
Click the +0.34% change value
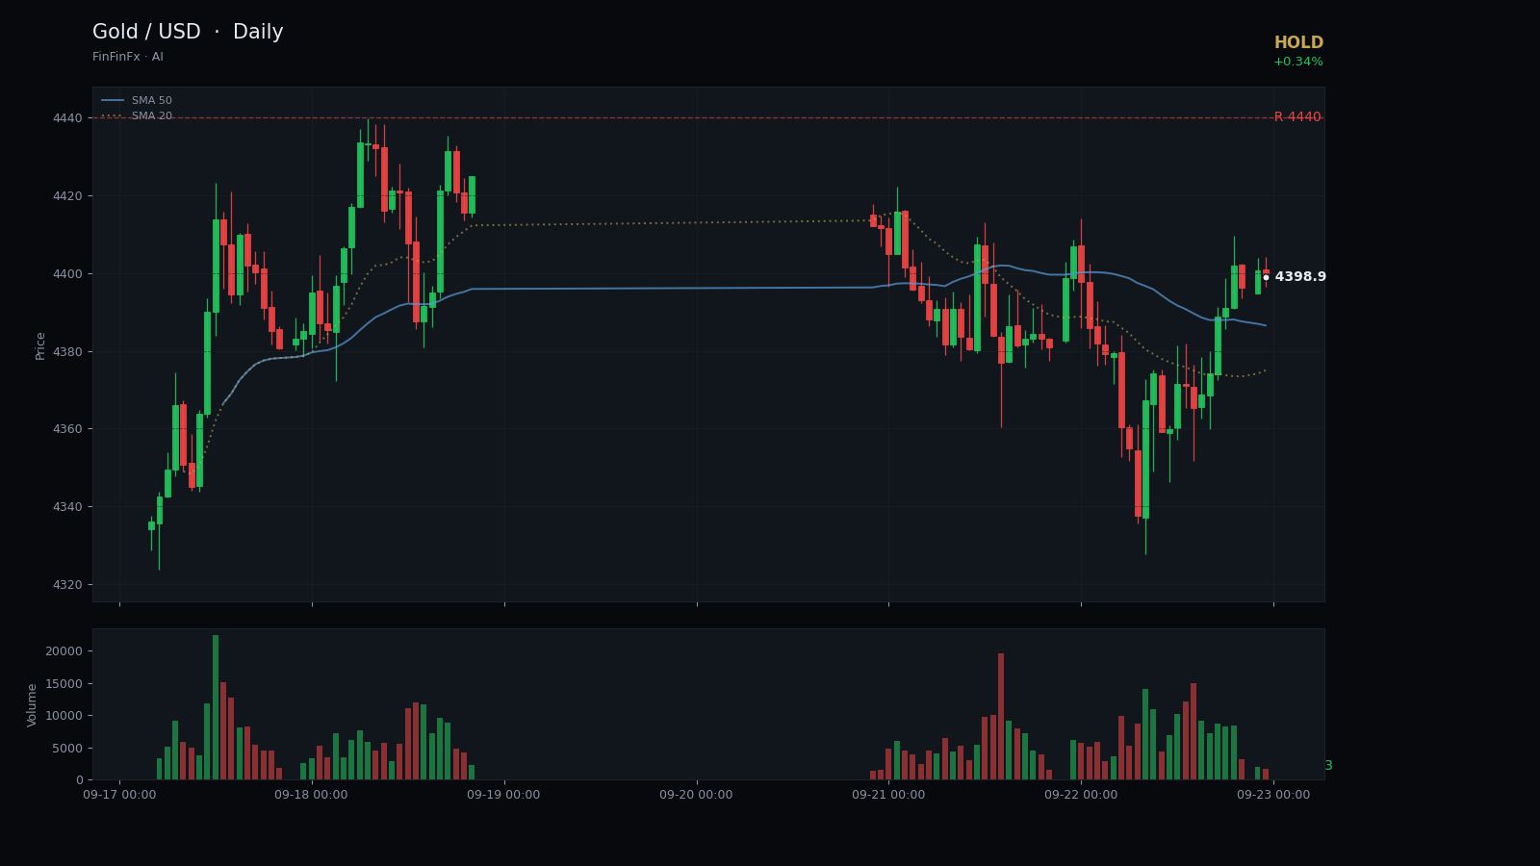pyautogui.click(x=1298, y=62)
